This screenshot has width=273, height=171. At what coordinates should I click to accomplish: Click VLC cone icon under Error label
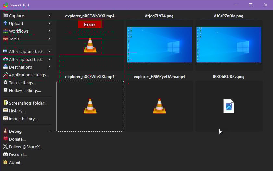coord(90,45)
